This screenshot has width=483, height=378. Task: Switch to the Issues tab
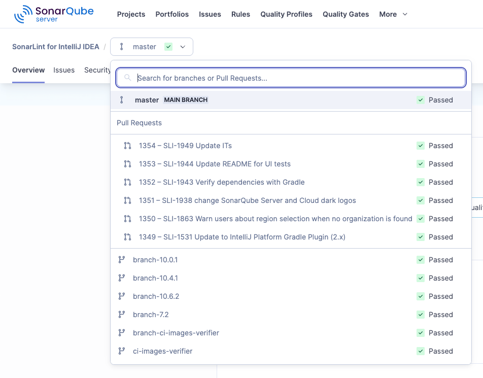(x=64, y=70)
